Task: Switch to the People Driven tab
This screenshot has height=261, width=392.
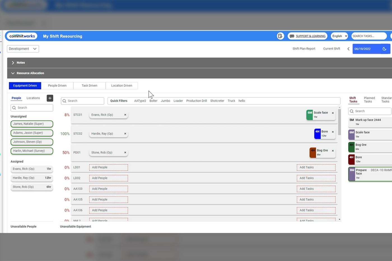Action: coord(57,86)
